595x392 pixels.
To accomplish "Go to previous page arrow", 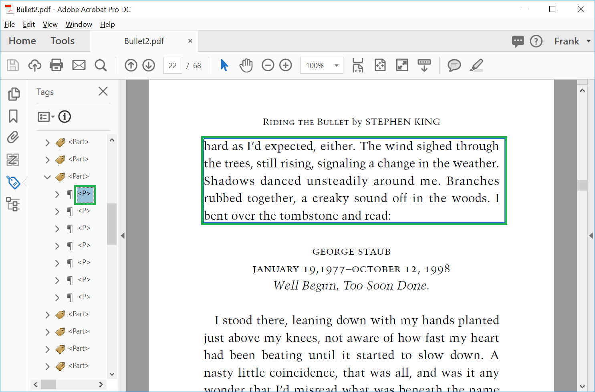I will tap(131, 65).
